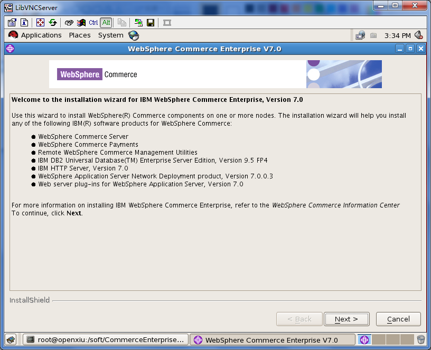The width and height of the screenshot is (431, 350).
Task: Maximize the WebSphere Commerce installer window
Action: 410,49
